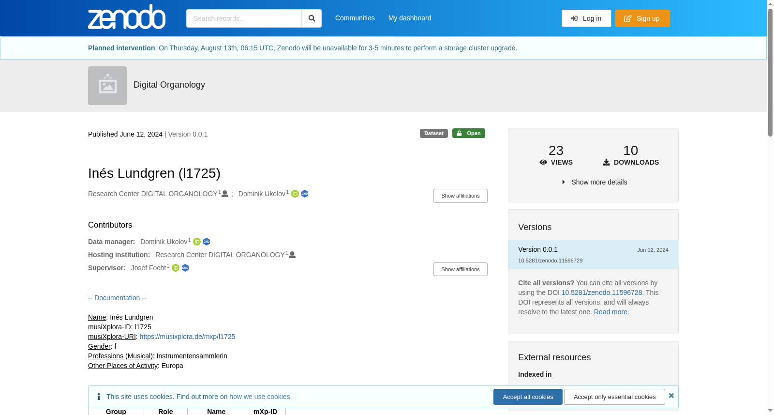
Task: Click the 10 downloads count
Action: pos(631,151)
